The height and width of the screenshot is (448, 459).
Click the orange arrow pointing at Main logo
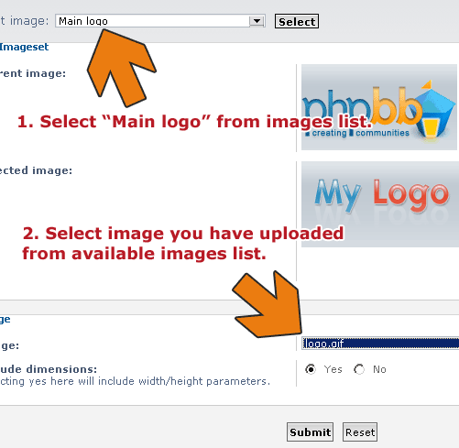(x=121, y=68)
